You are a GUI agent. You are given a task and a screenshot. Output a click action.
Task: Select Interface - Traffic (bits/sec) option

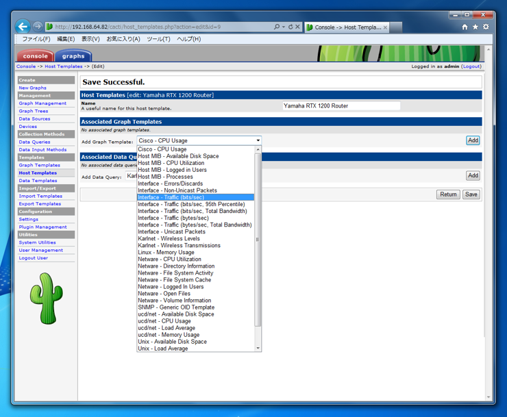click(196, 197)
